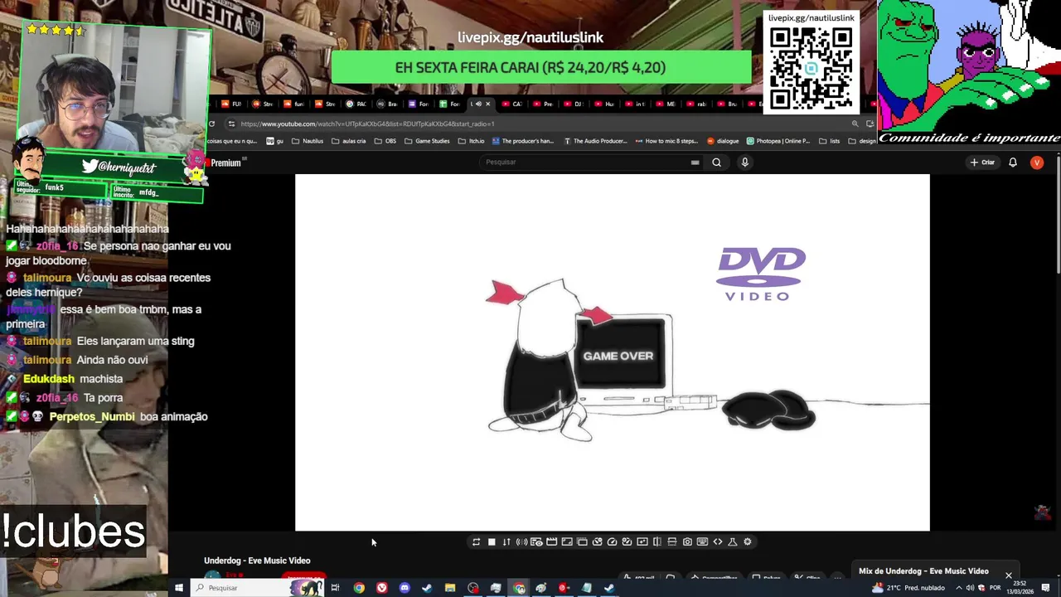
Task: Click the keyboard icon in YouTube search field
Action: pos(695,163)
